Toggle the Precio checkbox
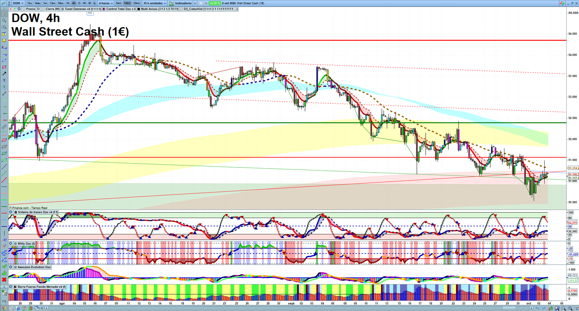The image size is (579, 311). pyautogui.click(x=24, y=9)
